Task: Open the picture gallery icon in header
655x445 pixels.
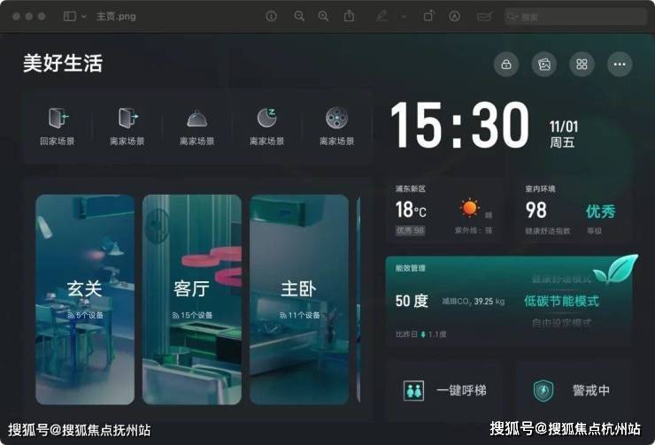Action: coord(544,64)
